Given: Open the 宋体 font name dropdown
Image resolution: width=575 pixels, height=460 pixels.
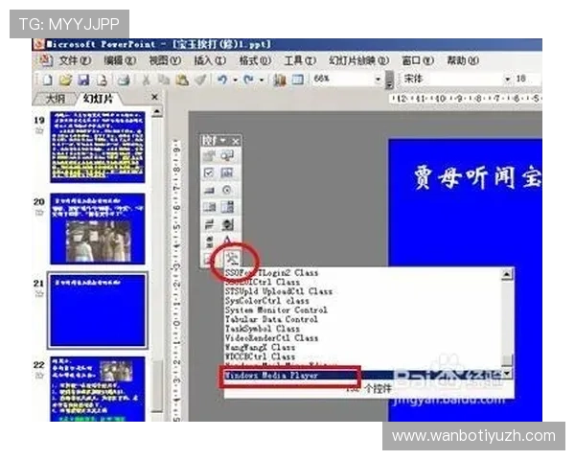Looking at the screenshot, I should click(x=508, y=80).
